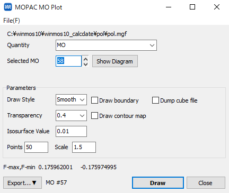Screen dimensions: 229x193
Task: Click the Draw button
Action: click(158, 183)
